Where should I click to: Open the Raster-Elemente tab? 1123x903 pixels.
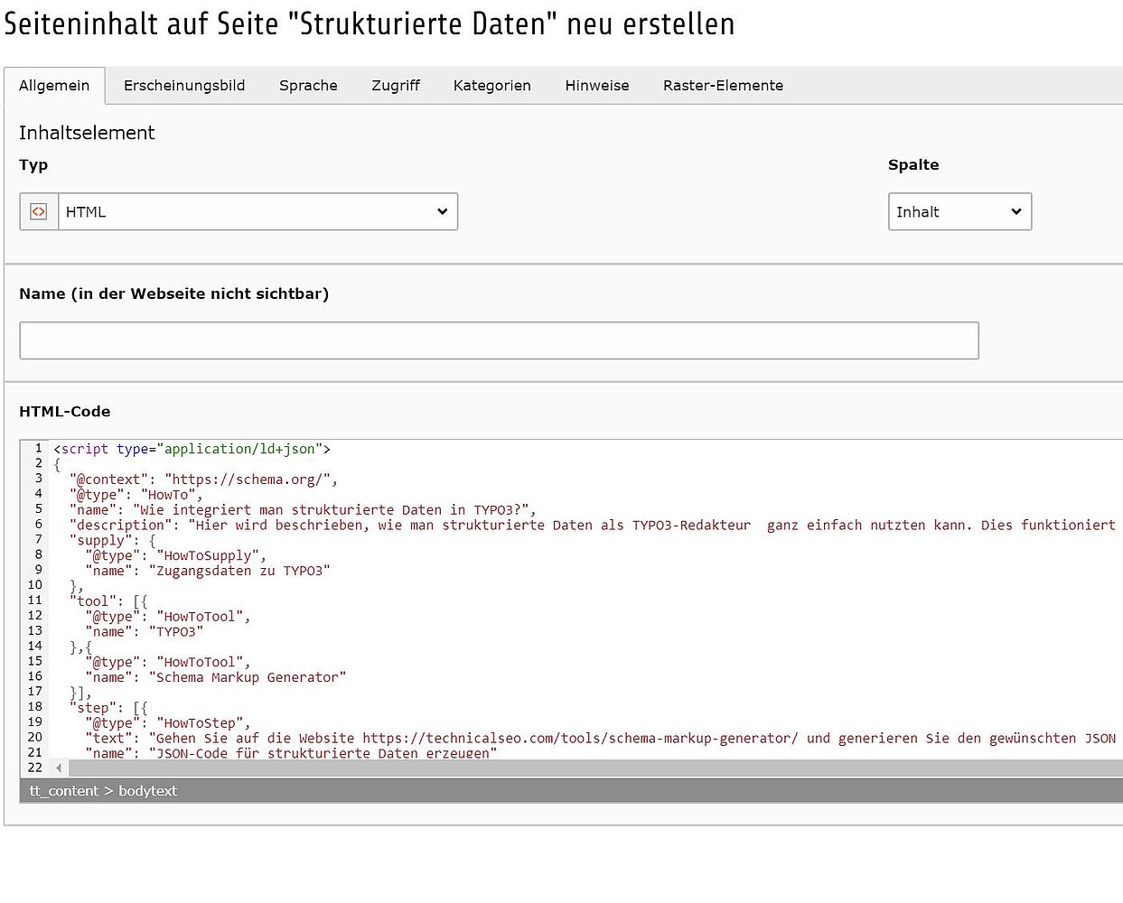pyautogui.click(x=723, y=86)
